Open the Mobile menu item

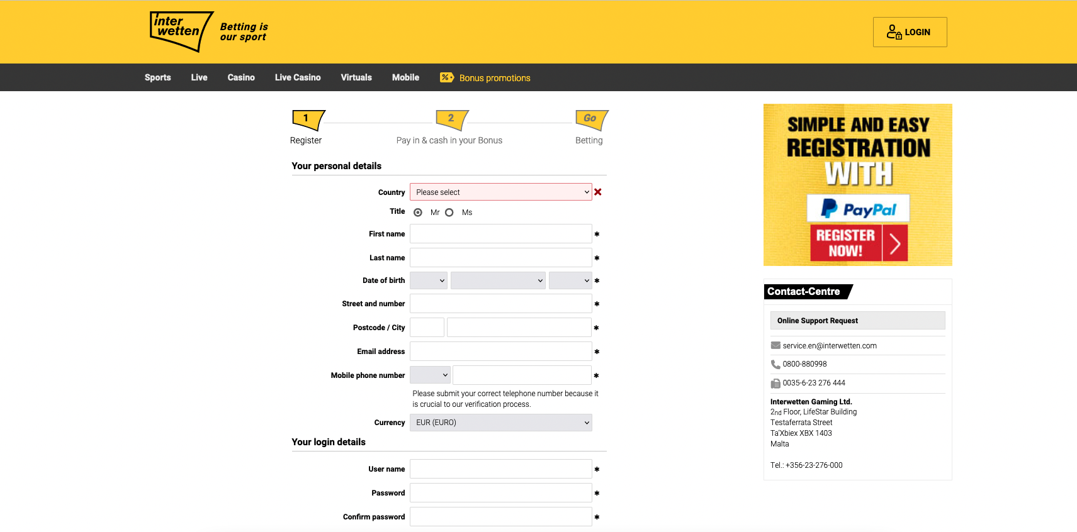[405, 77]
